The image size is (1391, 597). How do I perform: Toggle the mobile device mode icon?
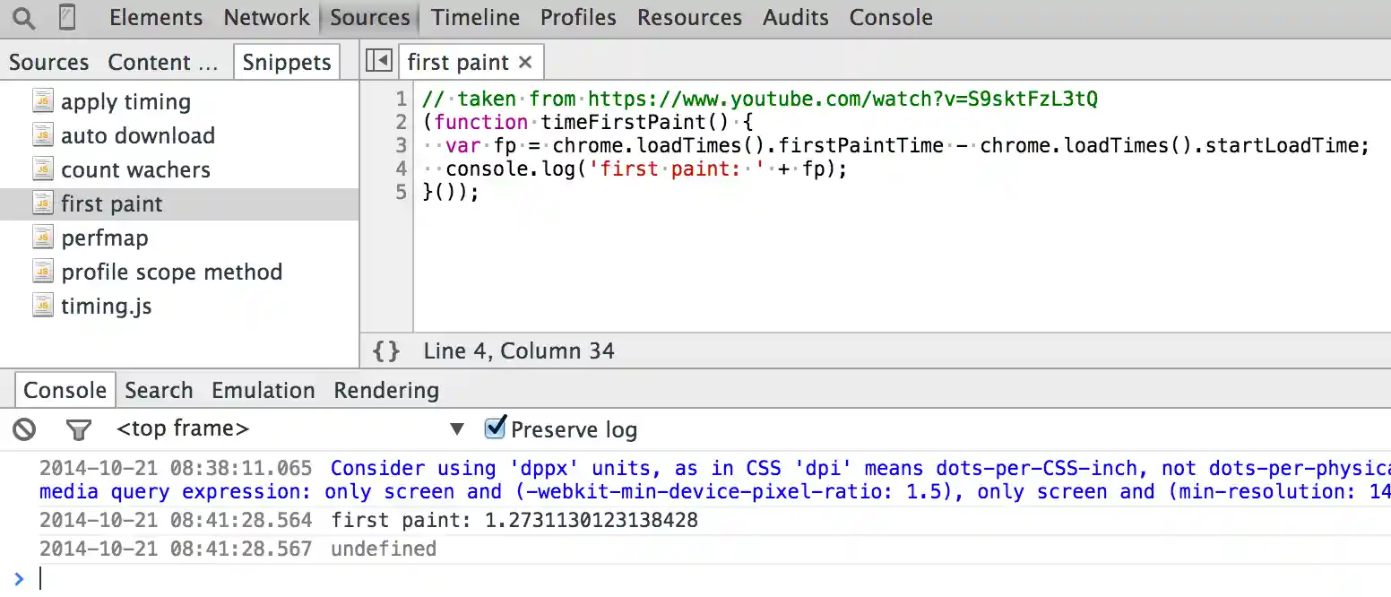click(x=67, y=18)
